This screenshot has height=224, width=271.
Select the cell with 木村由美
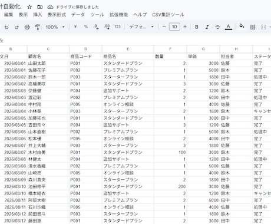(48, 152)
